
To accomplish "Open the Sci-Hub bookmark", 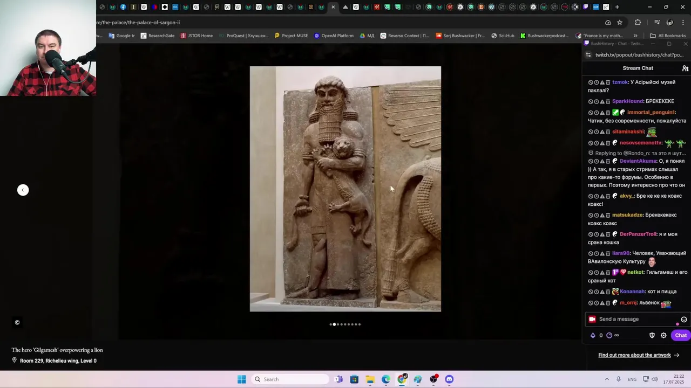I will pyautogui.click(x=503, y=36).
